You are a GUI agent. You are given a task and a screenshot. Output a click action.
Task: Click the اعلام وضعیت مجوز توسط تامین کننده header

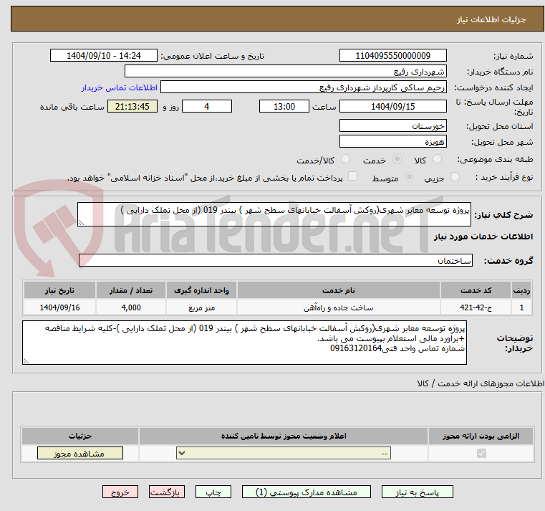pos(284,436)
